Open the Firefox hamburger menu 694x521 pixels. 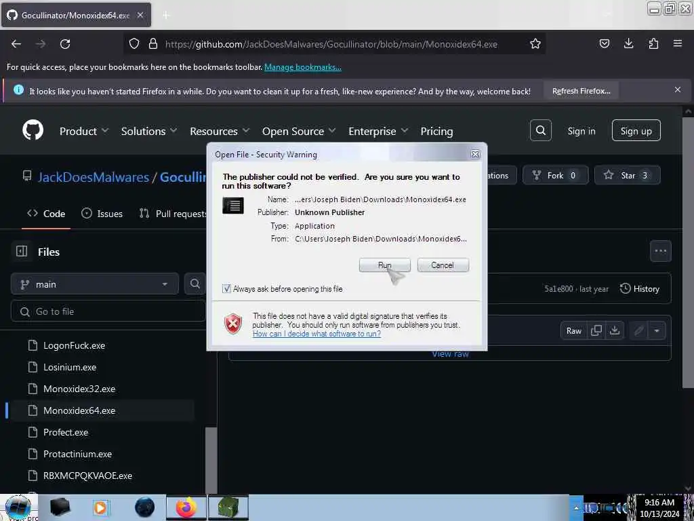tap(678, 43)
